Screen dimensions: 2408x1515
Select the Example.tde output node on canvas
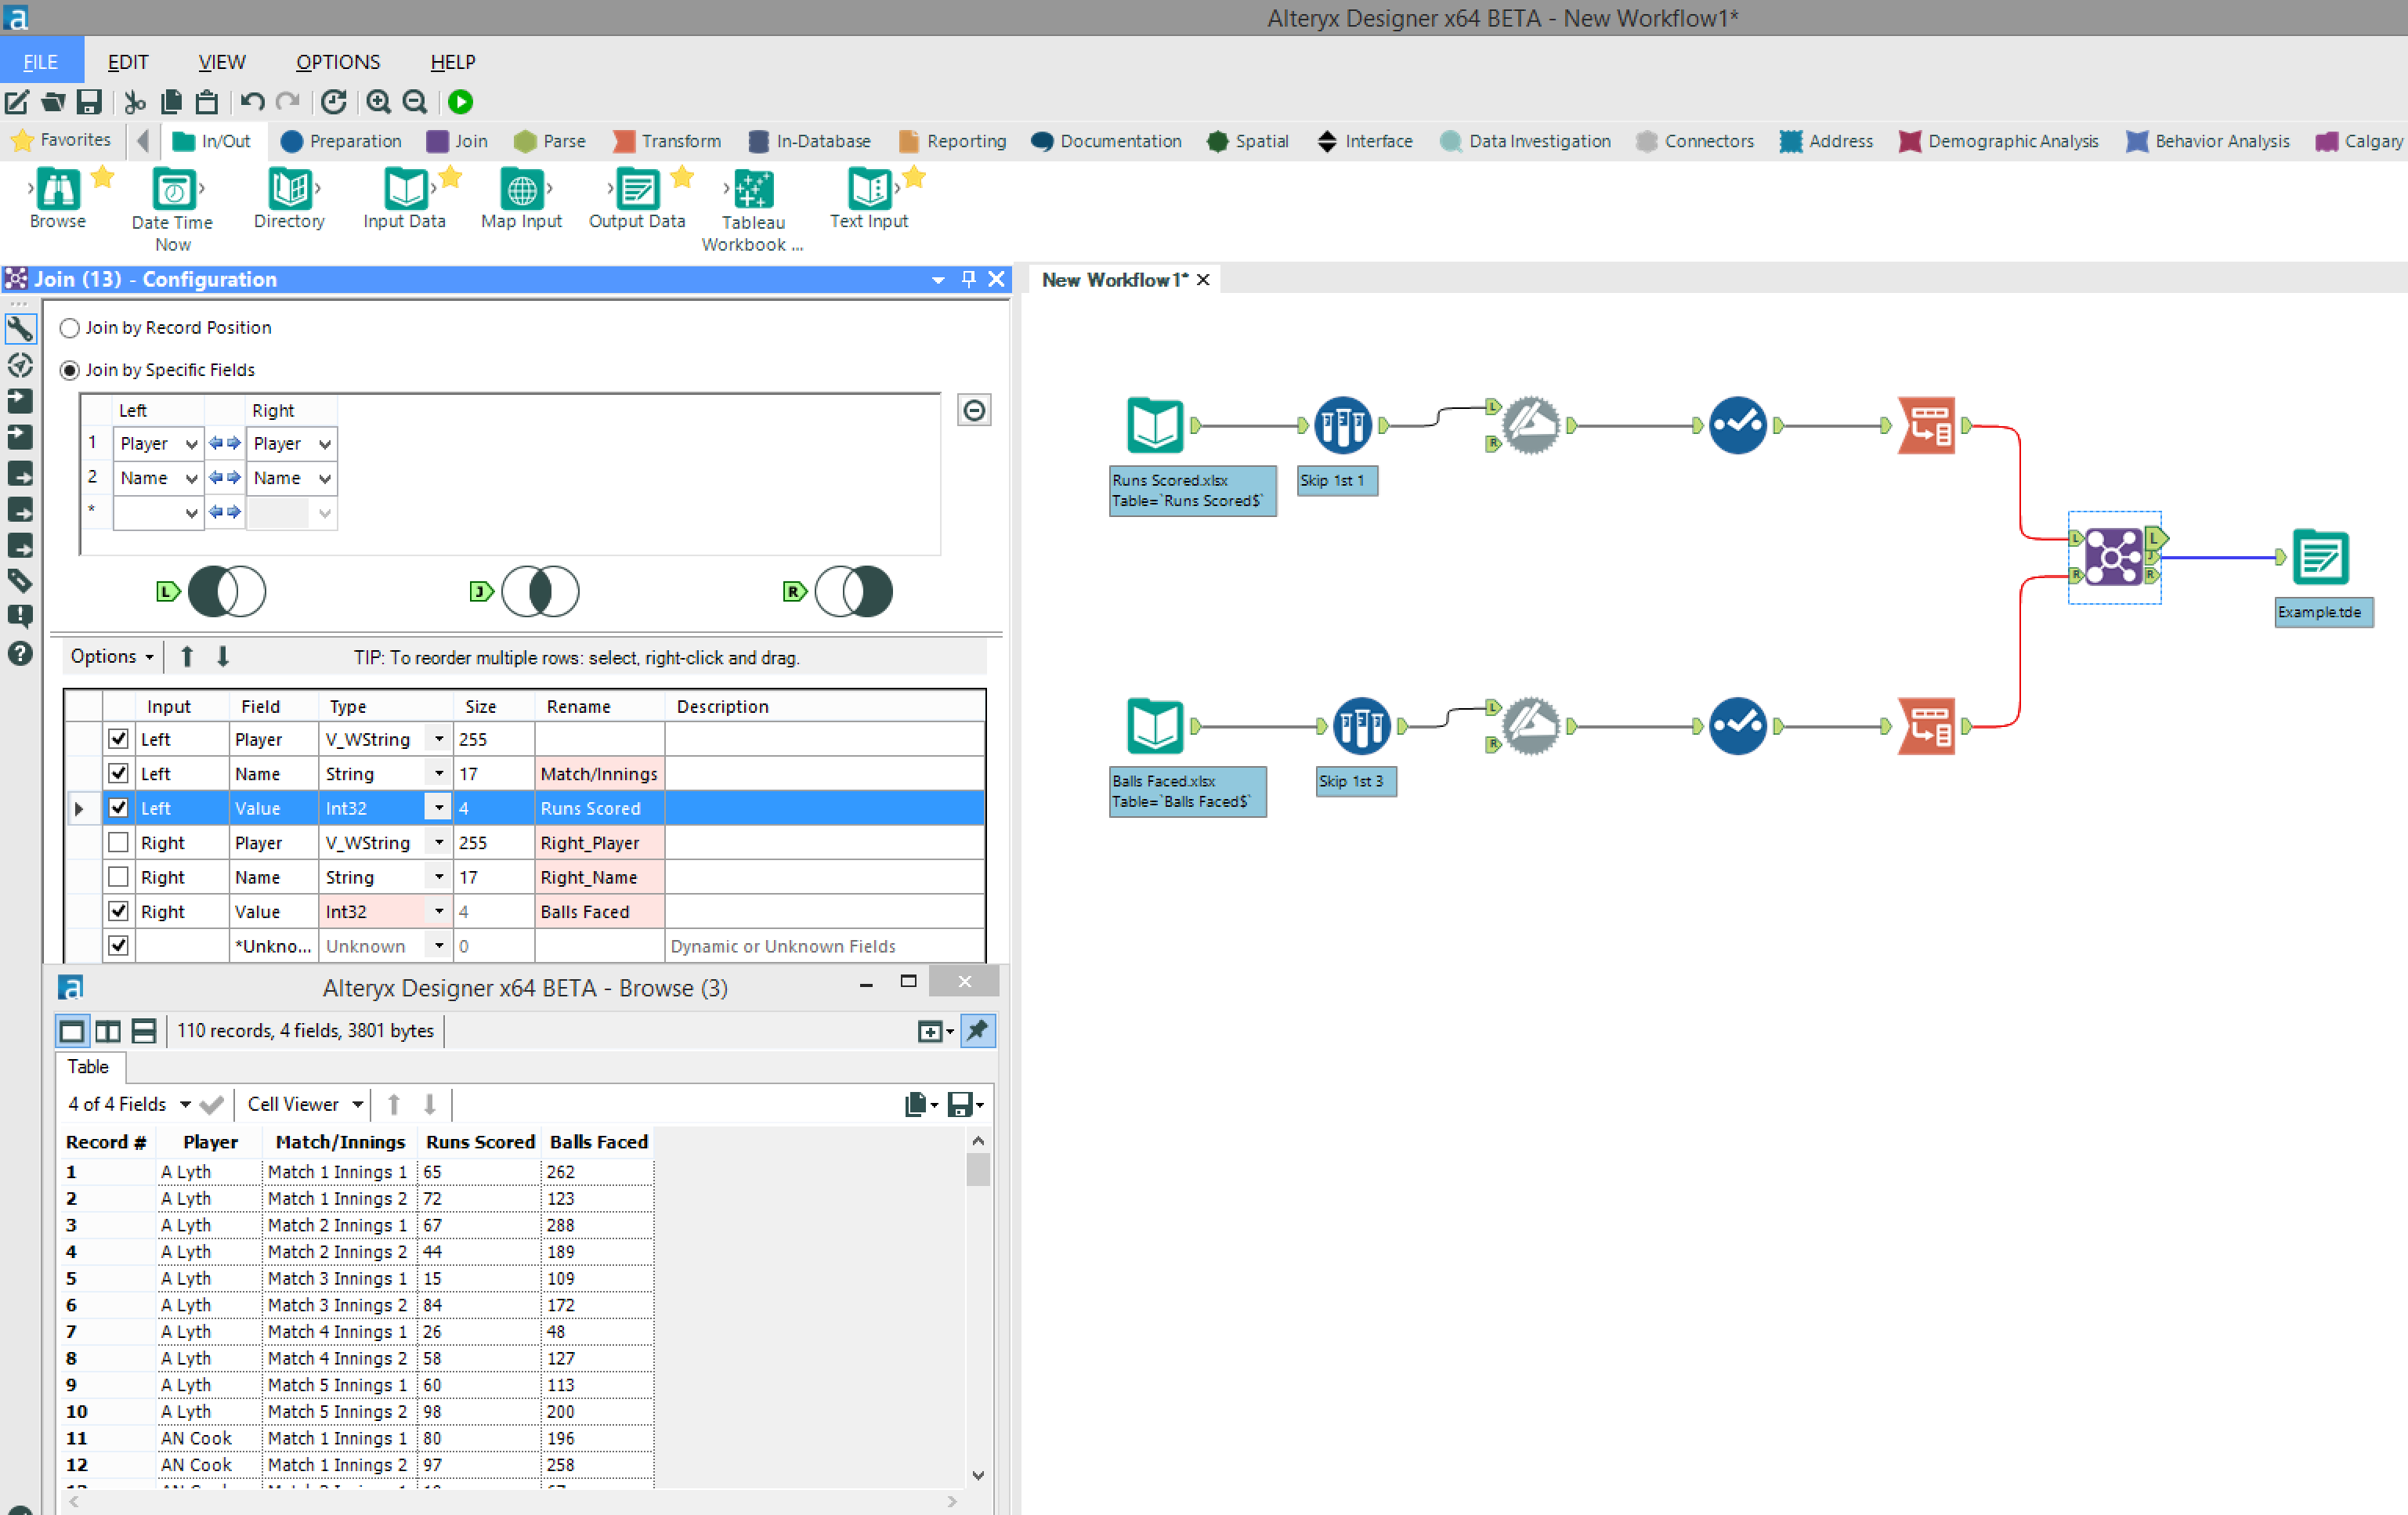click(2320, 557)
